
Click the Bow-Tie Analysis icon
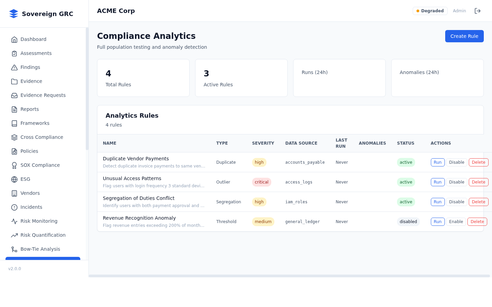click(x=14, y=249)
